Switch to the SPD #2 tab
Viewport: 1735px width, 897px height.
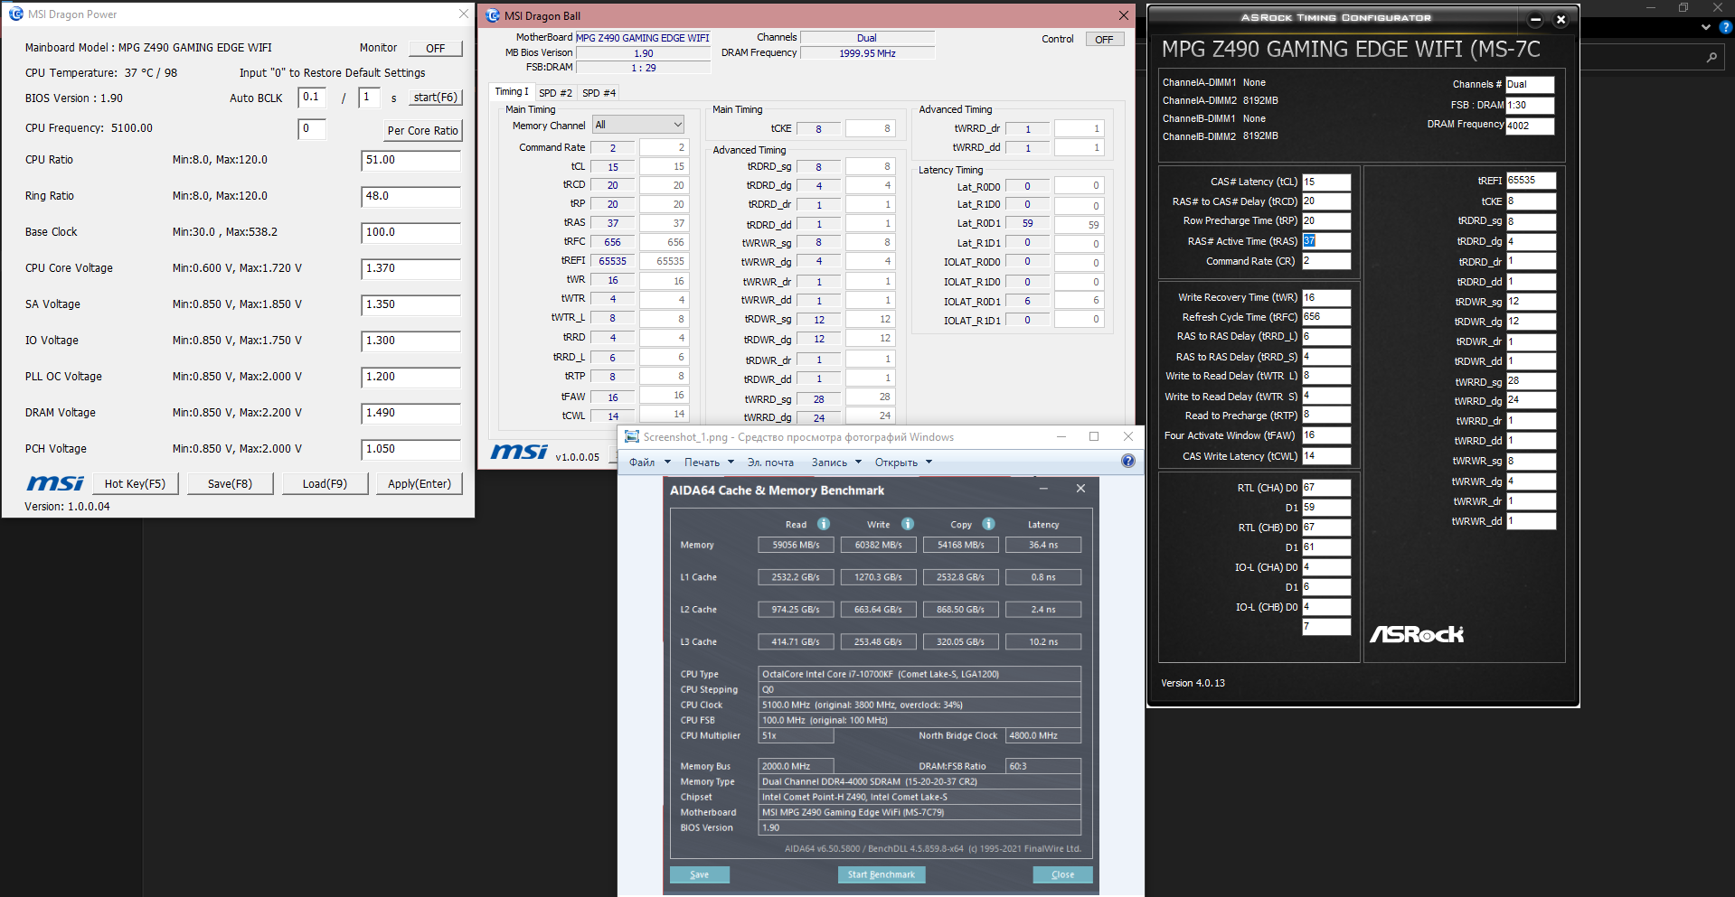(x=555, y=93)
